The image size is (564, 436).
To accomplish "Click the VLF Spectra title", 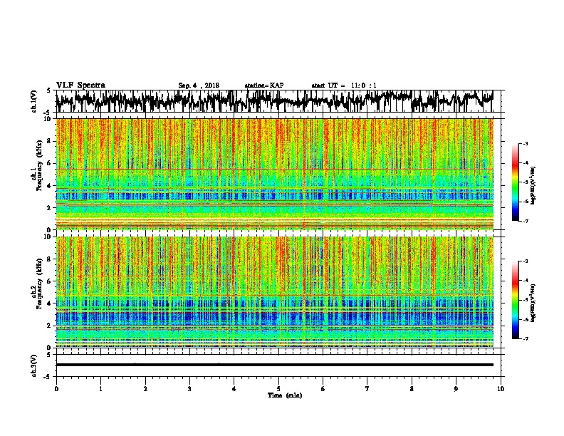I will (80, 85).
